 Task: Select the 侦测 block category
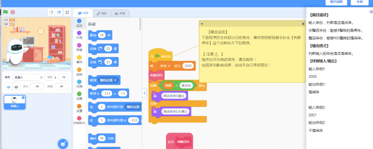(79, 84)
